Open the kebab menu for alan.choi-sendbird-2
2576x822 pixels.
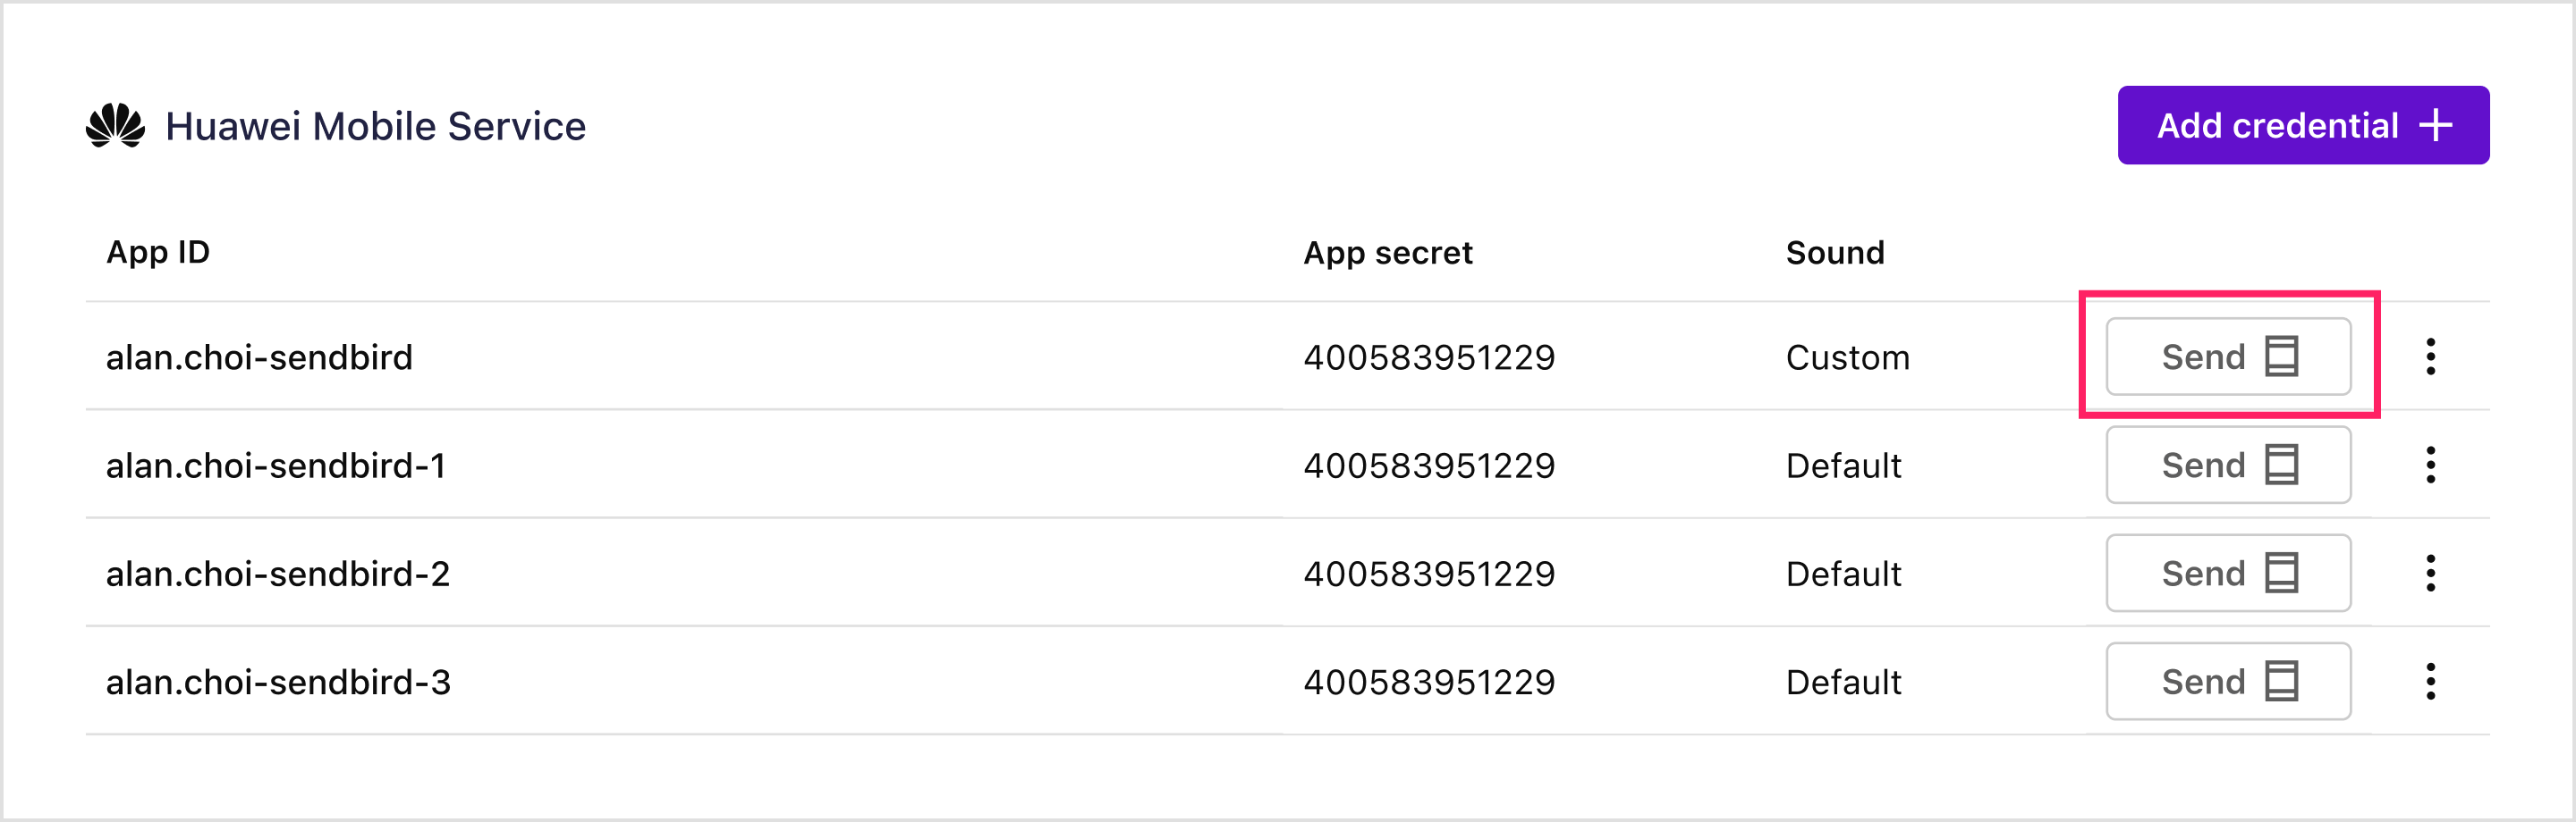[2430, 574]
